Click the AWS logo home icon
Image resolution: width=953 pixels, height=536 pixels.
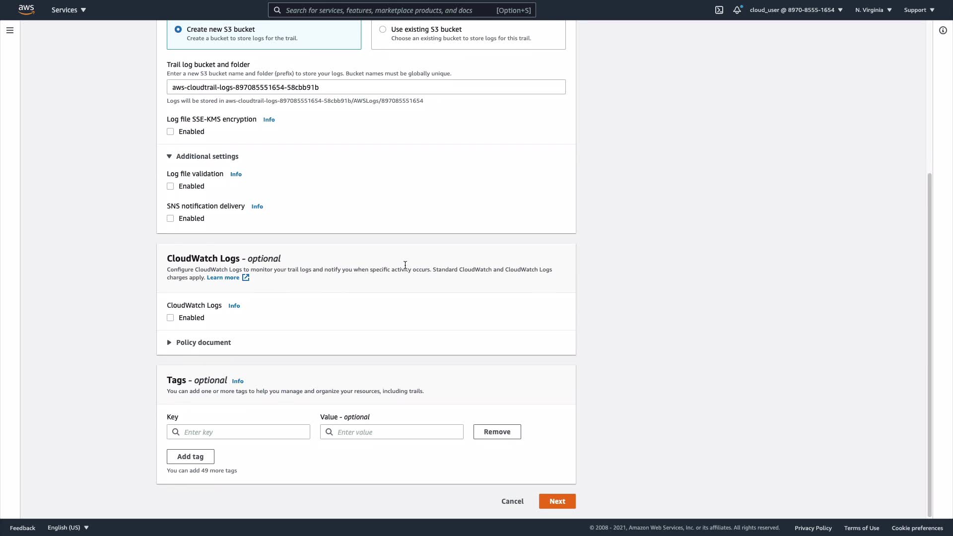[26, 9]
